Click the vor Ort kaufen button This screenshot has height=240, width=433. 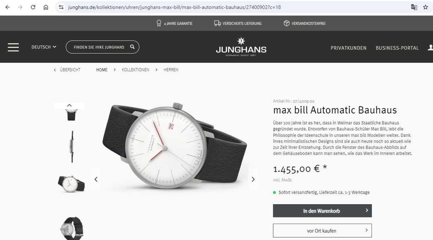pyautogui.click(x=322, y=231)
